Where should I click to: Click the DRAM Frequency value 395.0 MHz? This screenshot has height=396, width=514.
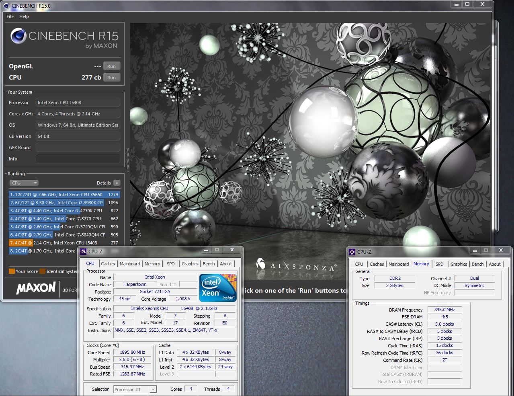tap(444, 310)
